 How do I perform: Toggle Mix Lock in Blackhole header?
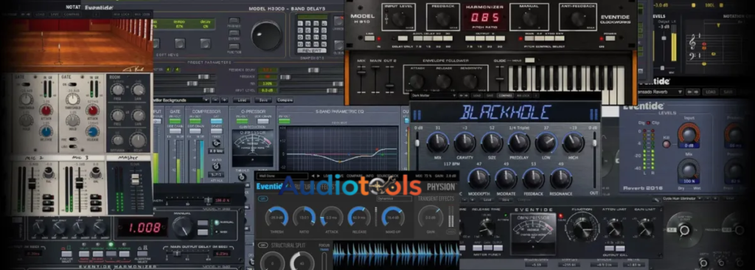pos(522,95)
